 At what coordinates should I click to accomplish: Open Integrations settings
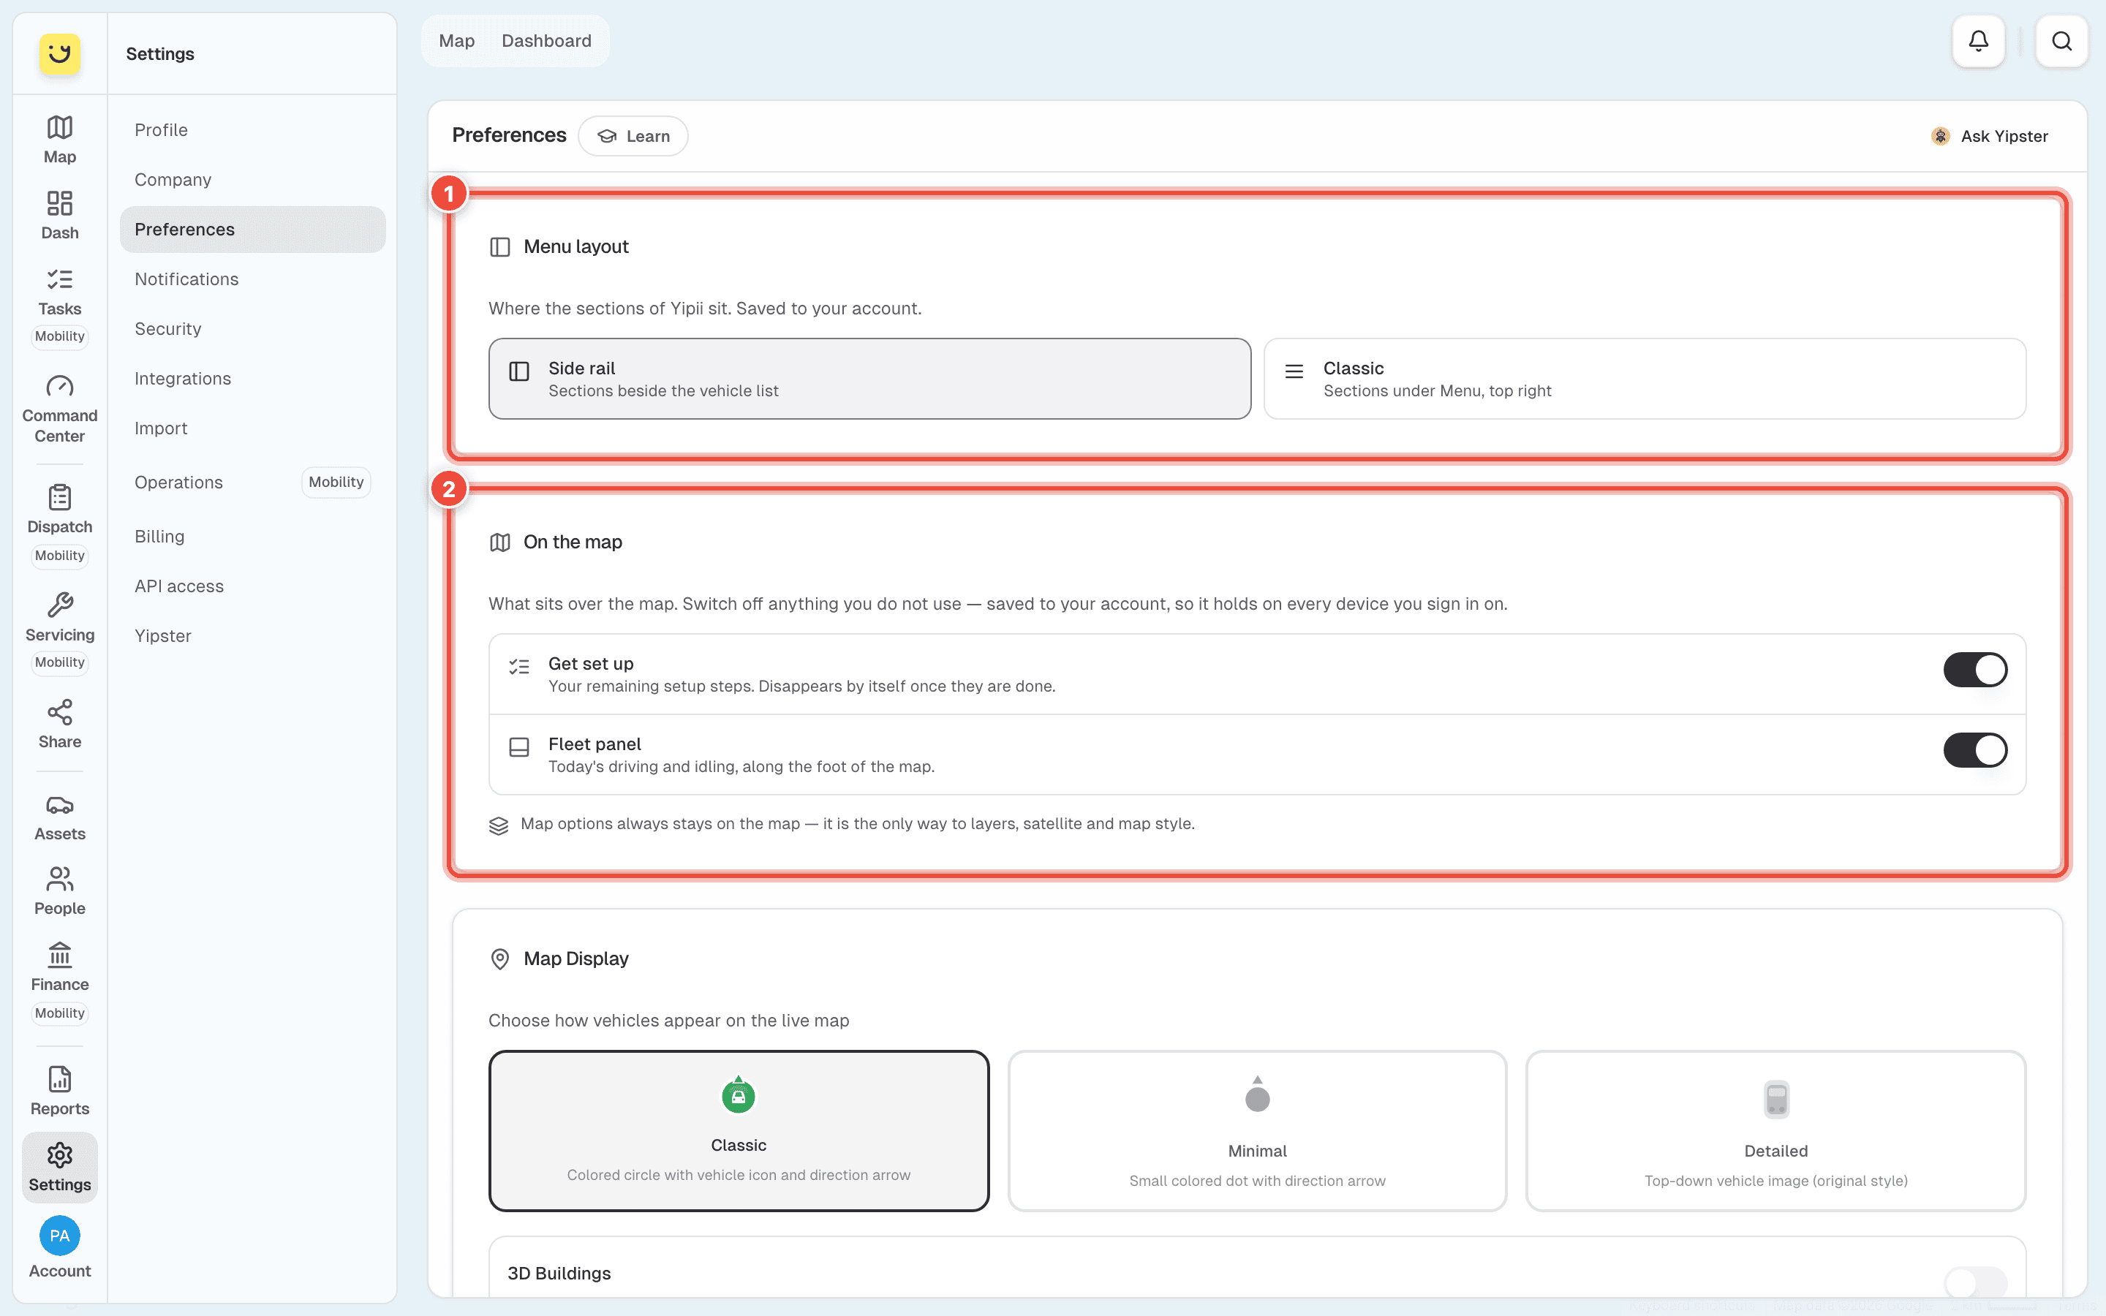coord(252,378)
